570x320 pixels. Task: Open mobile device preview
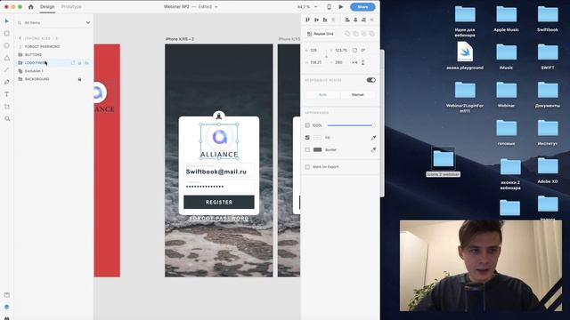(x=329, y=6)
